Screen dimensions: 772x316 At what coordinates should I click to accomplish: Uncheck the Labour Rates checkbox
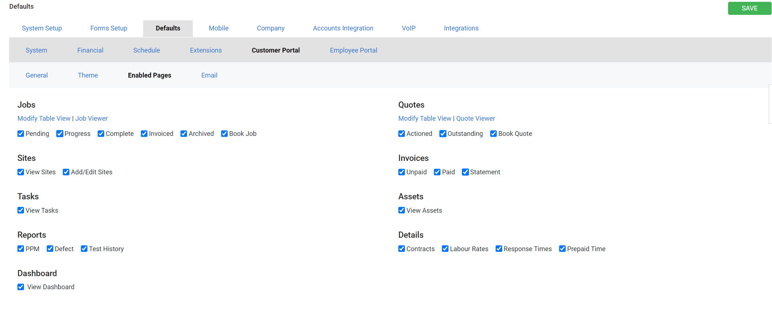click(445, 249)
